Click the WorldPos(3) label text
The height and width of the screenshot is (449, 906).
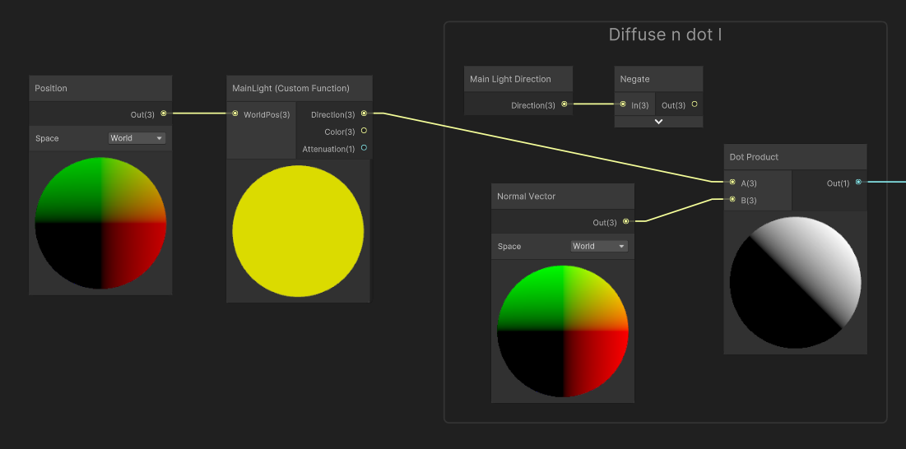coord(267,114)
